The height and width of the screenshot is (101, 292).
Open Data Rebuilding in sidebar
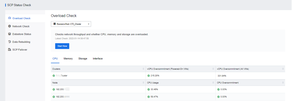[25, 42]
